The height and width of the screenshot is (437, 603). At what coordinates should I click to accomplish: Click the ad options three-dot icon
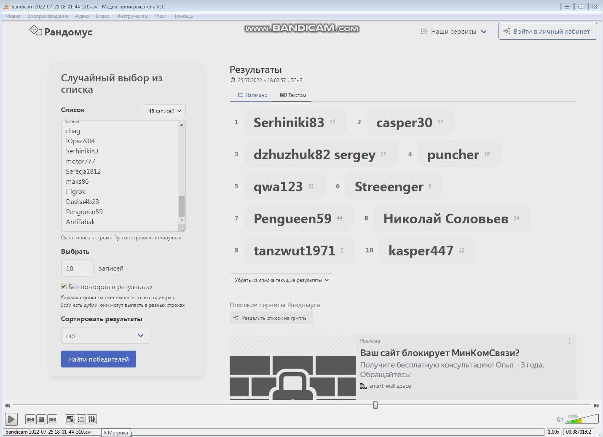(569, 341)
